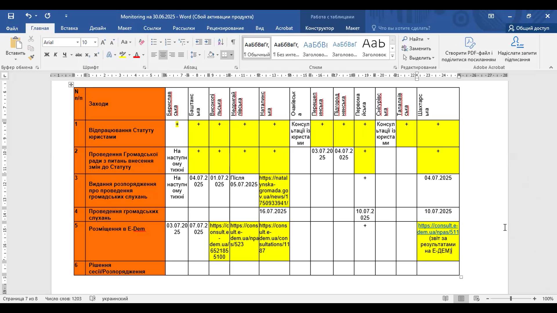Click the table move handle icon
557x313 pixels.
coord(71,85)
